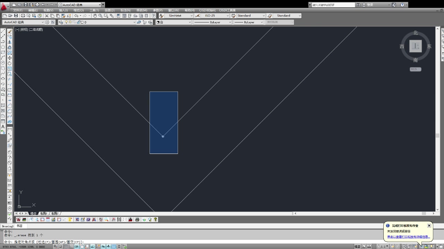Toggle Grid display in status bar
Screen dimensions: 444x249
pyautogui.click(x=65, y=247)
